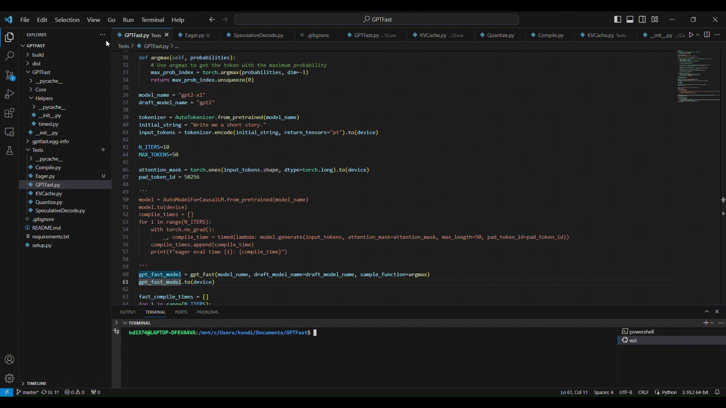
Task: Click errors and warnings count in status bar
Action: click(x=74, y=392)
